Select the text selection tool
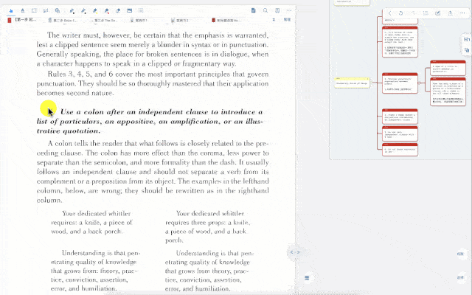This screenshot has width=472, height=295. pos(23,11)
